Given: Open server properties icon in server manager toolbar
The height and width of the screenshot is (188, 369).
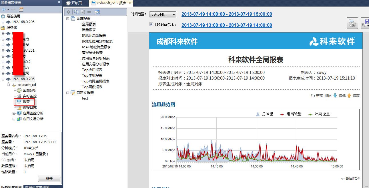Looking at the screenshot, I should tap(21, 9).
